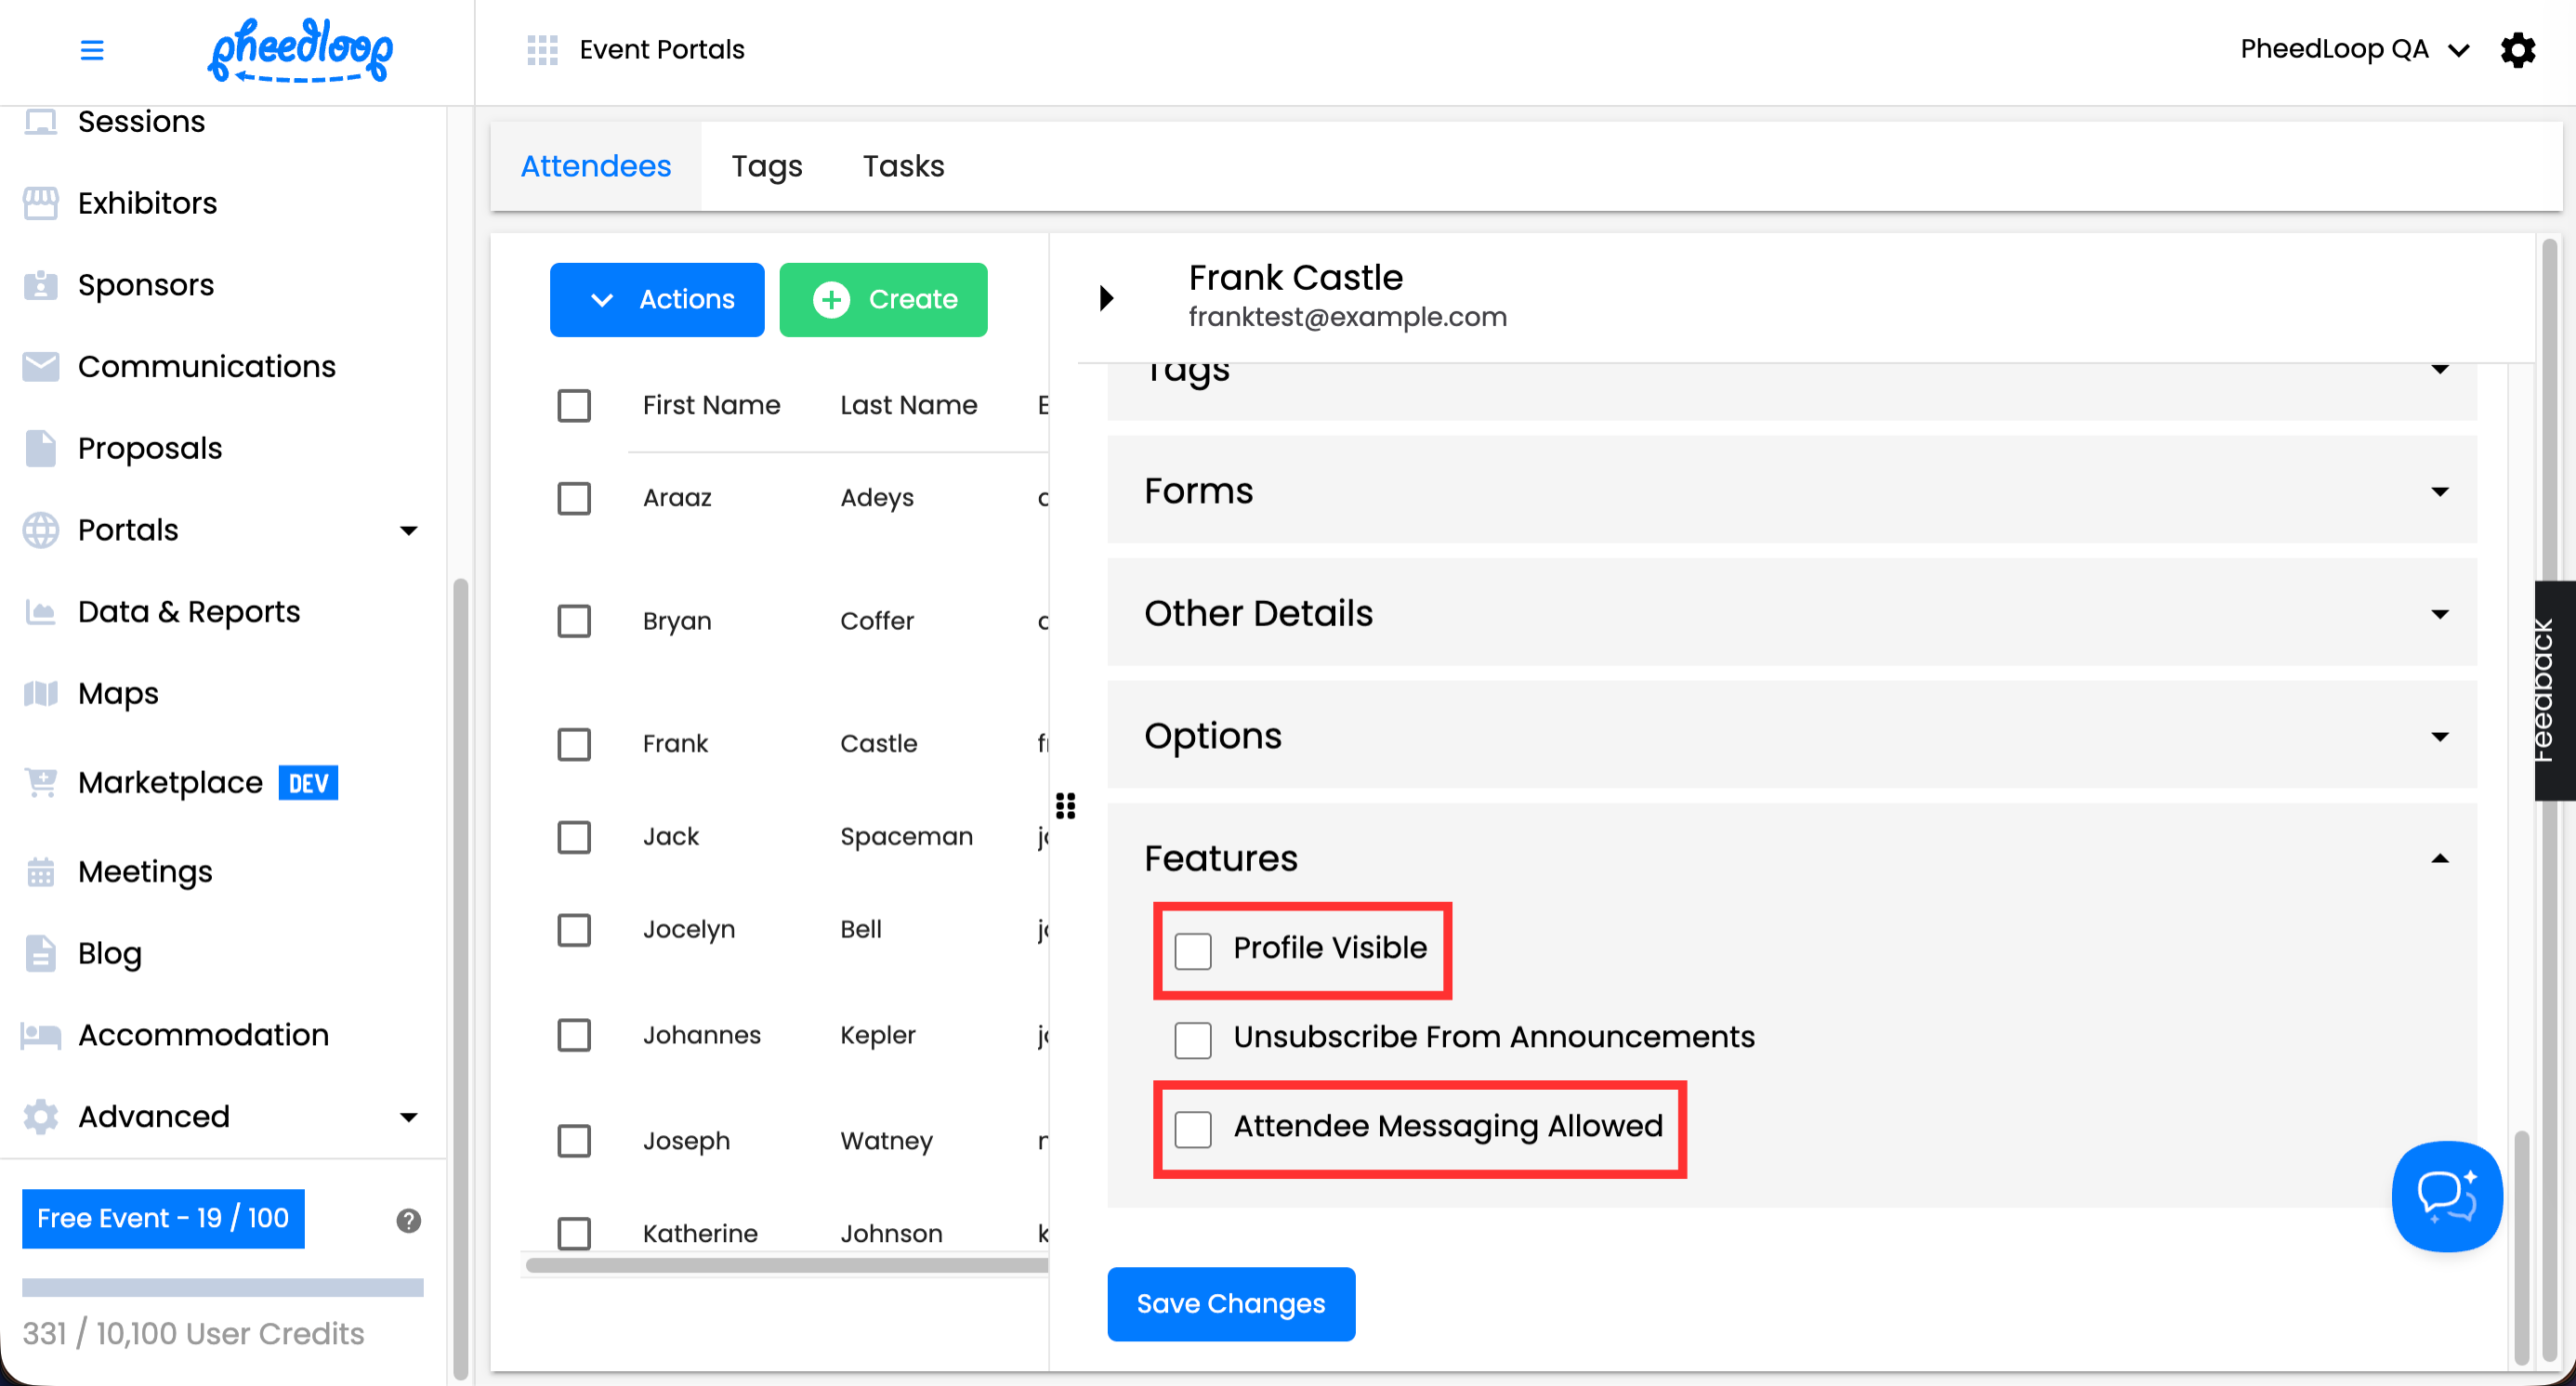Click the attendee table horizontal scrollbar

click(x=786, y=1265)
